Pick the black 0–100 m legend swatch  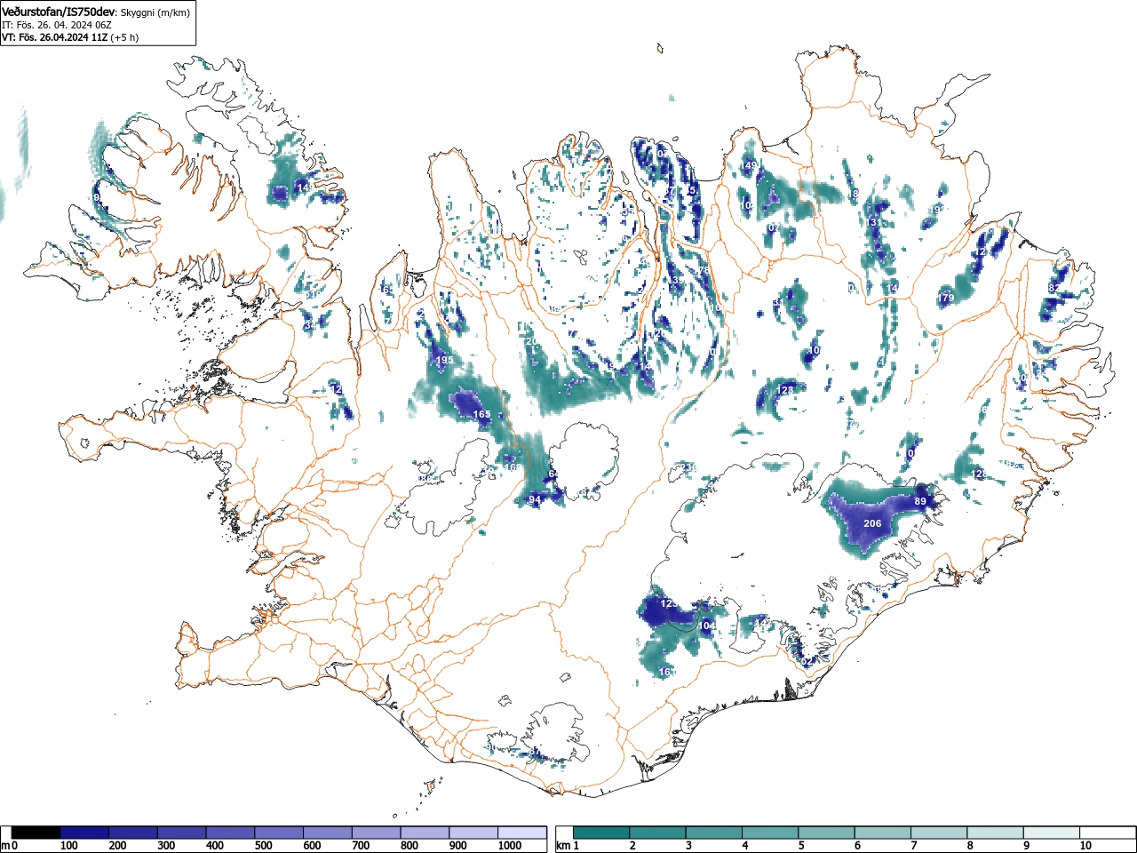tap(36, 833)
